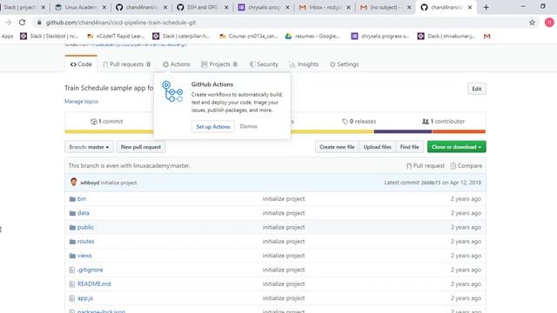View the 1 contributor link

(x=443, y=122)
